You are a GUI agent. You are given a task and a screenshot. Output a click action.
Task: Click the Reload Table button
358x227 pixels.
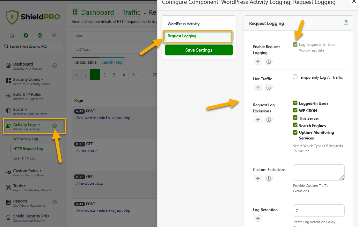tap(85, 62)
